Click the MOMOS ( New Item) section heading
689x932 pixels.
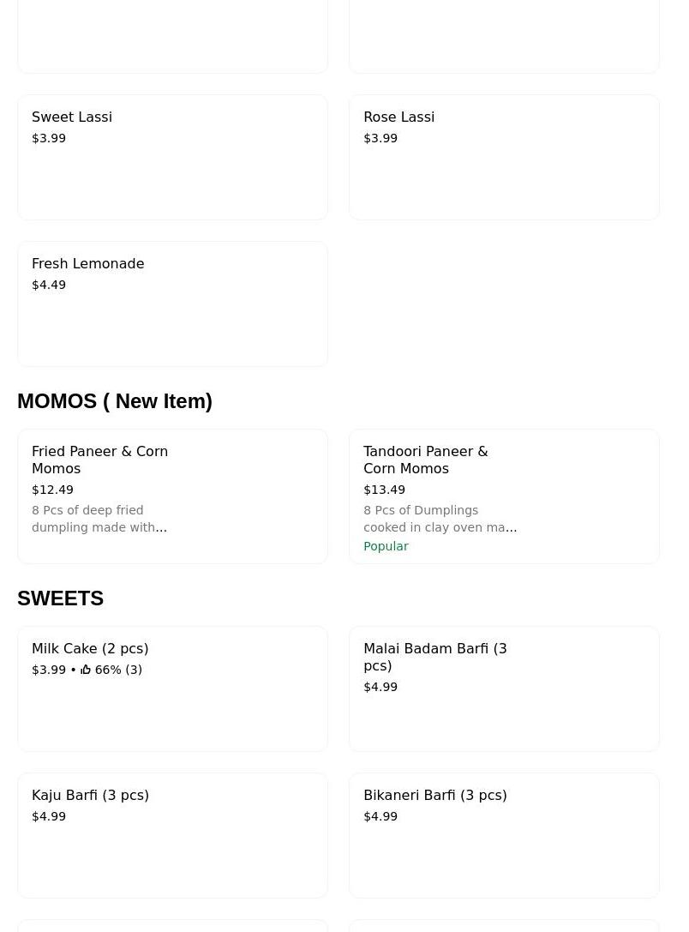(x=115, y=401)
